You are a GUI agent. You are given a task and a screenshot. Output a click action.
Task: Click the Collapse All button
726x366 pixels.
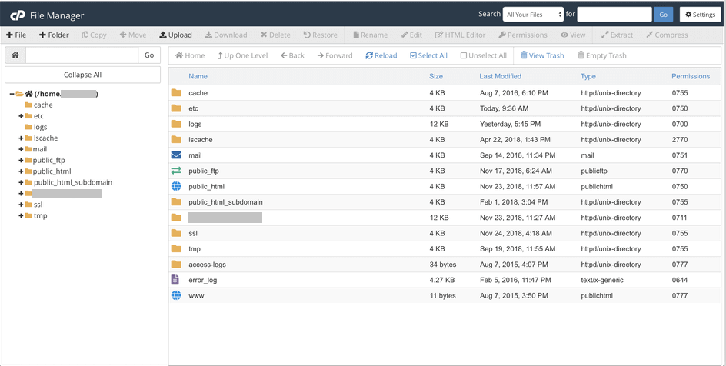[x=82, y=75]
